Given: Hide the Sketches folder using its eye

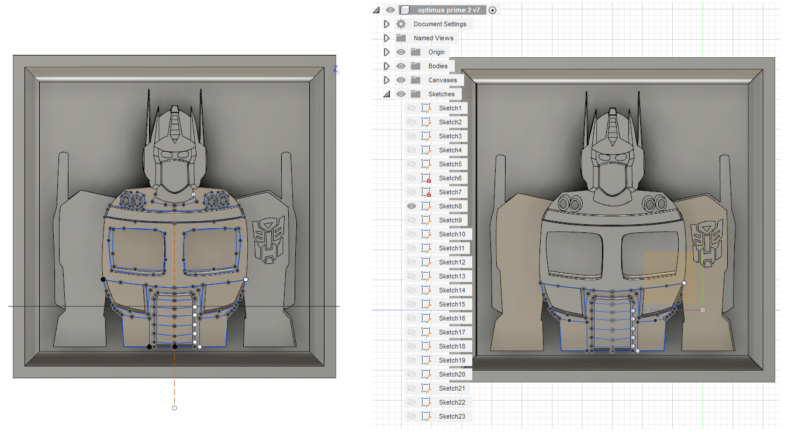Looking at the screenshot, I should tap(401, 94).
